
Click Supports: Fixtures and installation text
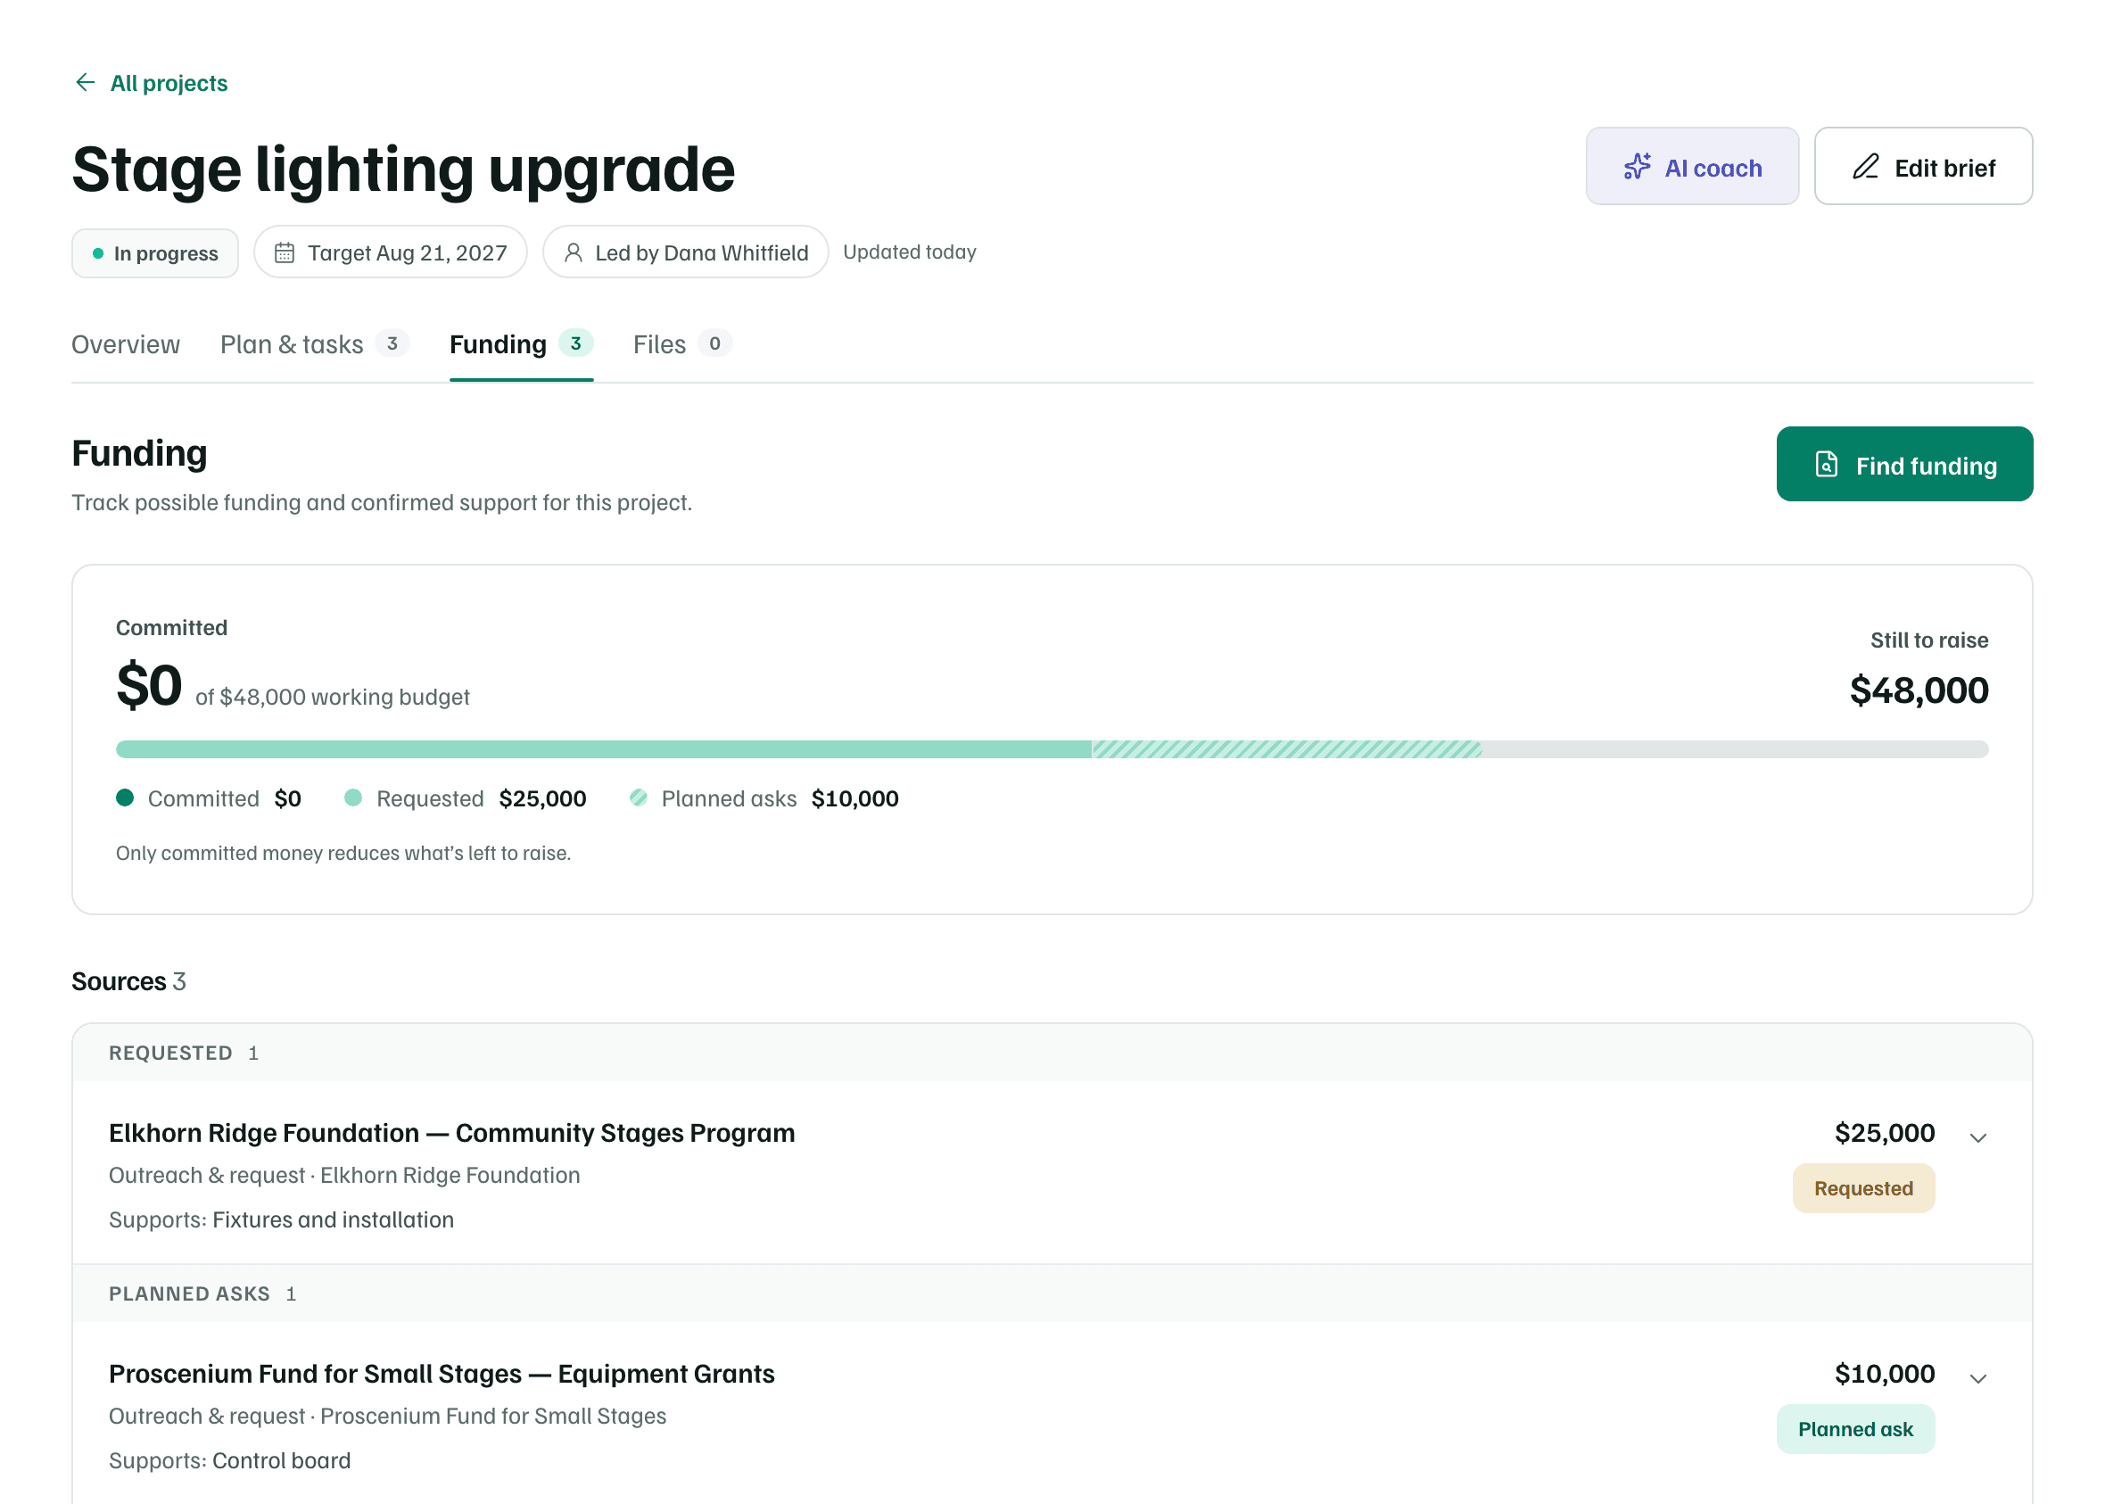(x=282, y=1219)
